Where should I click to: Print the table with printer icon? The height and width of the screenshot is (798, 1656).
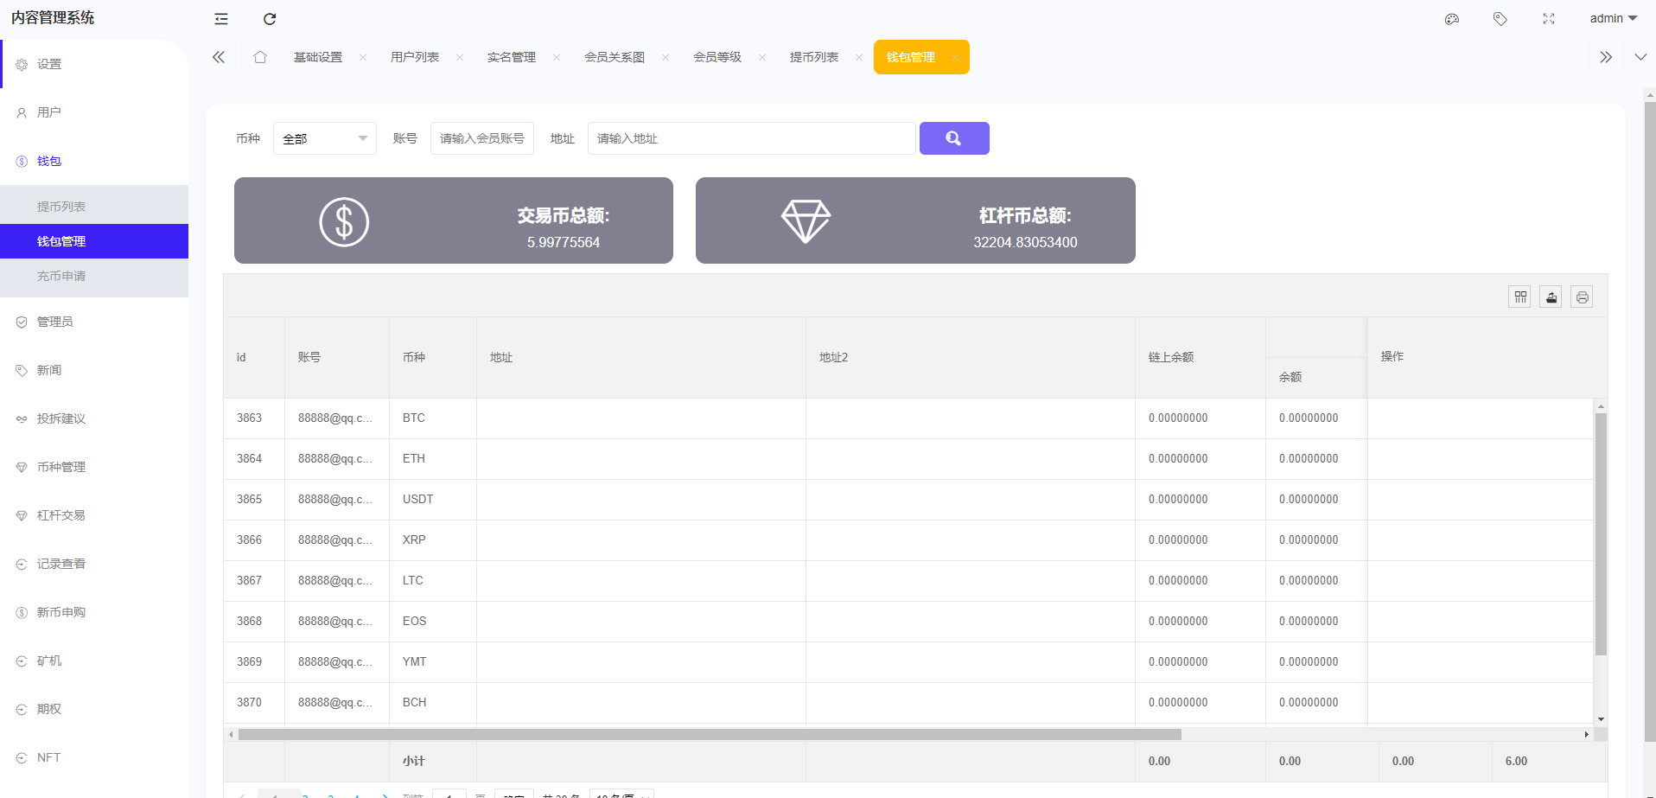(x=1582, y=297)
